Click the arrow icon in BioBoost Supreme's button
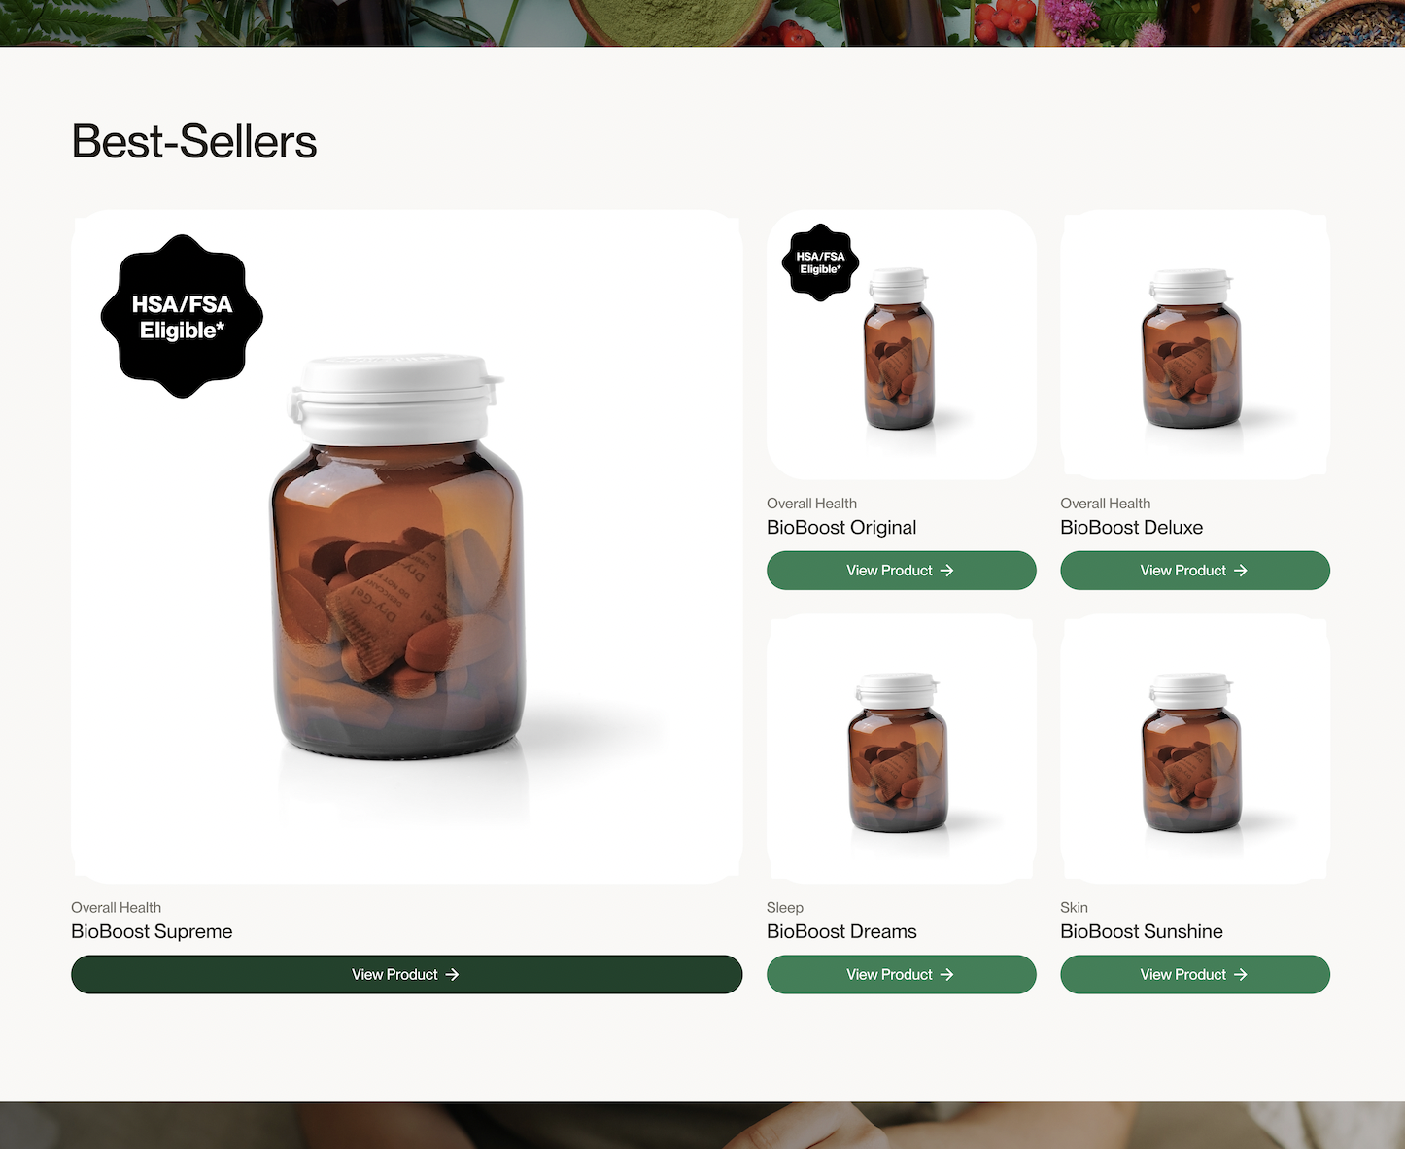Screen dimensions: 1405x1149 point(452,974)
